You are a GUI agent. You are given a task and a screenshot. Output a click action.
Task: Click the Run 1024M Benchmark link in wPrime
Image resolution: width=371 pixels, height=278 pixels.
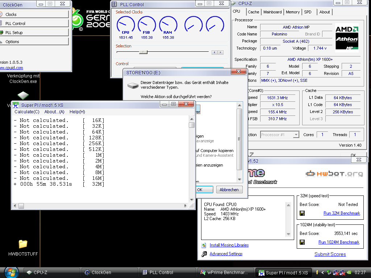tap(339, 242)
